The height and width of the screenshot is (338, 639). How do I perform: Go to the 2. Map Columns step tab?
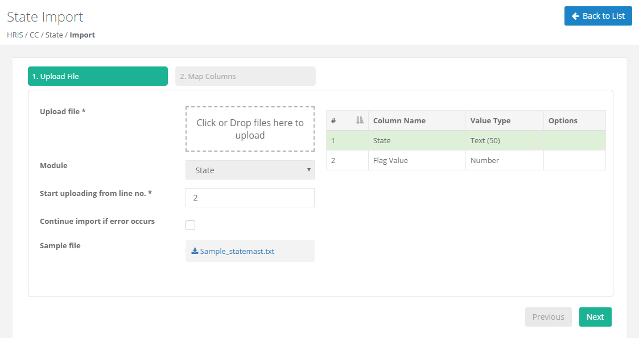tap(245, 76)
